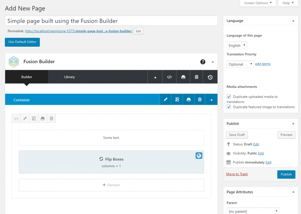
Task: Click Use Default Editor button
Action: click(x=22, y=42)
